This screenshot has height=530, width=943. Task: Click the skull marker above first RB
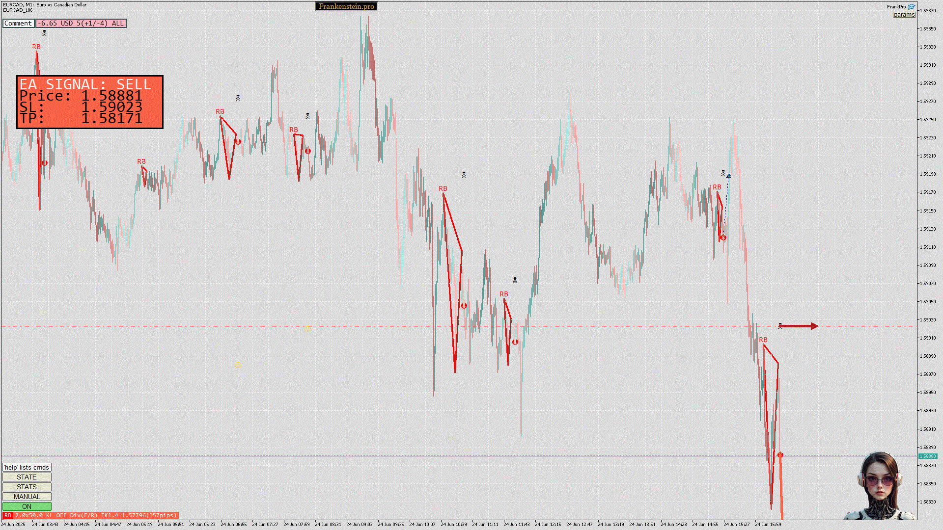point(44,33)
